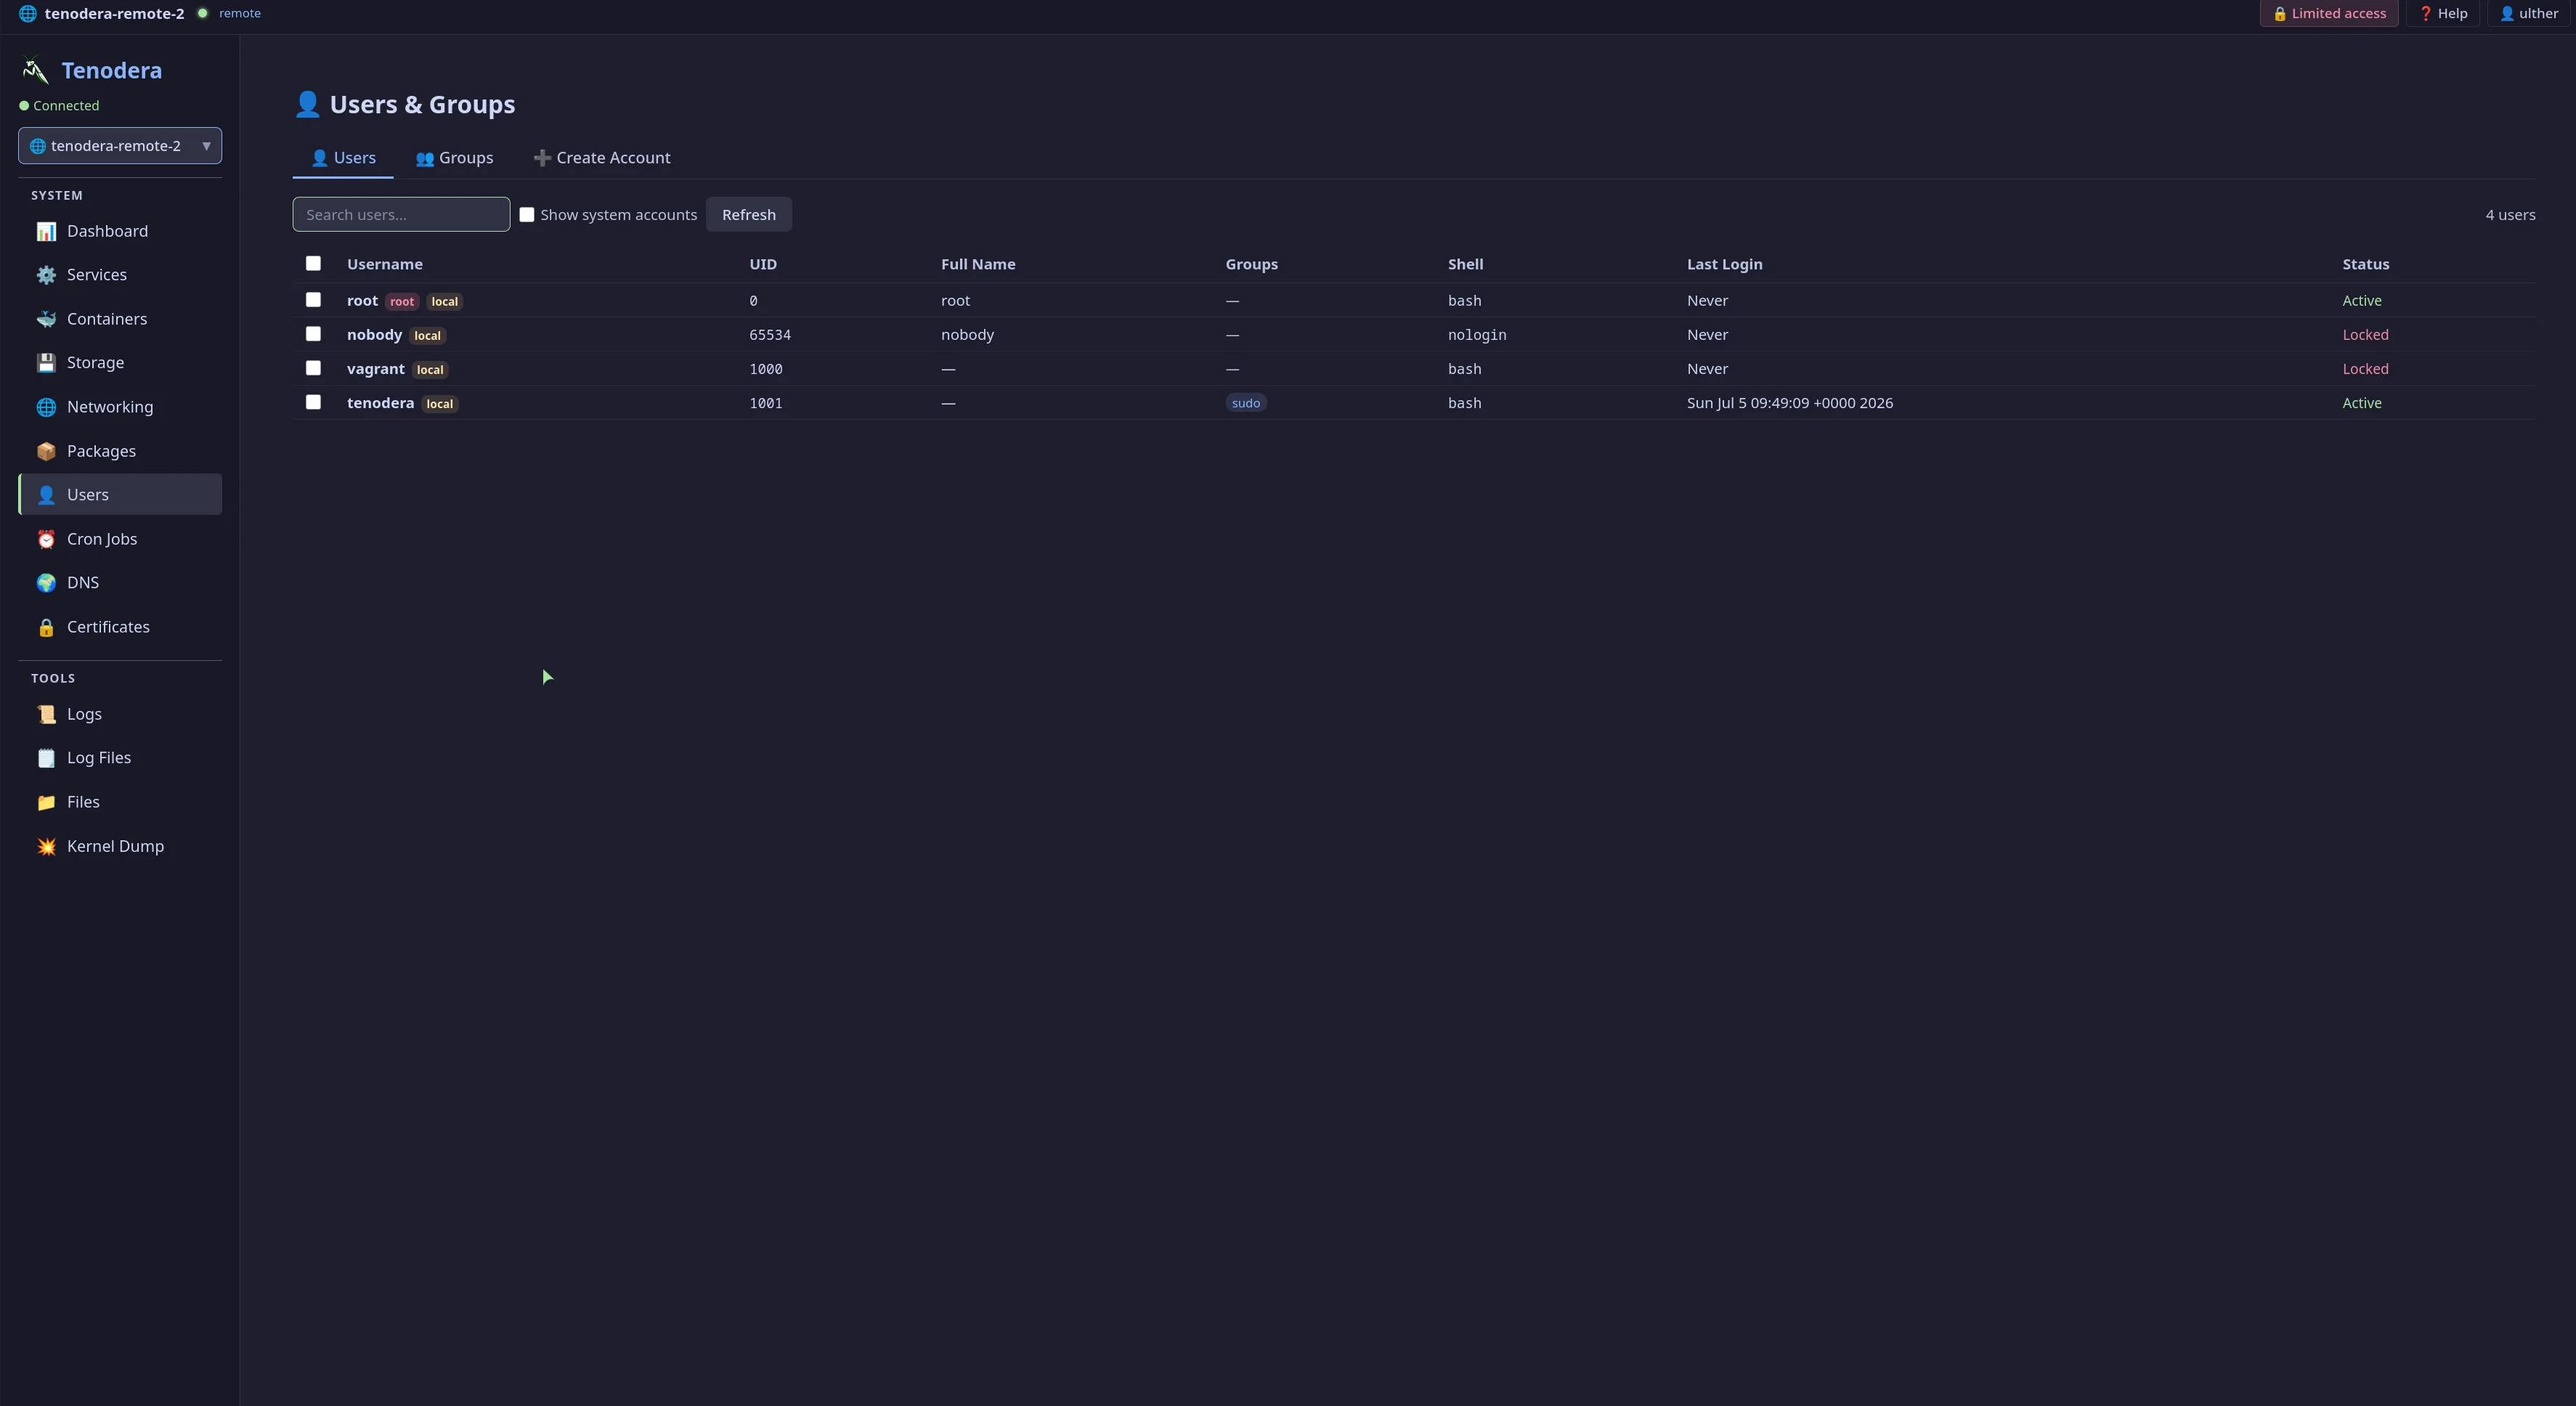Image resolution: width=2576 pixels, height=1406 pixels.
Task: Click the vagrant username
Action: tap(376, 369)
